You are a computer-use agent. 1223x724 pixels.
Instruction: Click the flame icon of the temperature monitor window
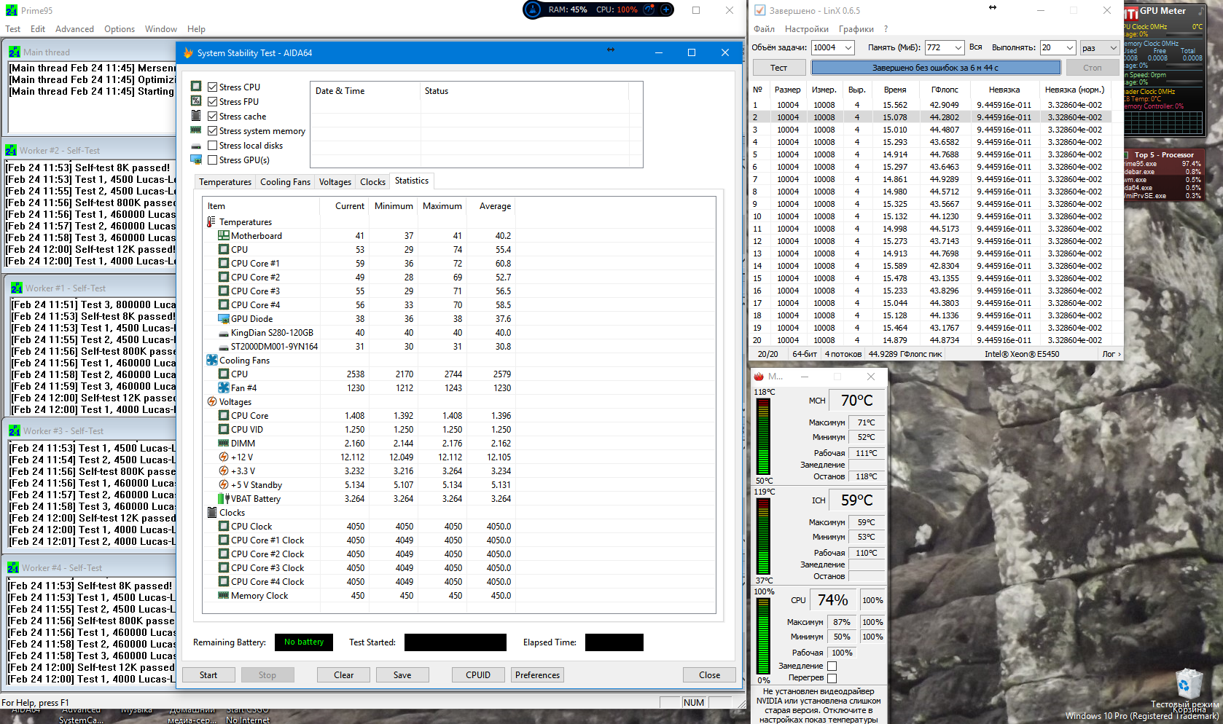click(759, 377)
